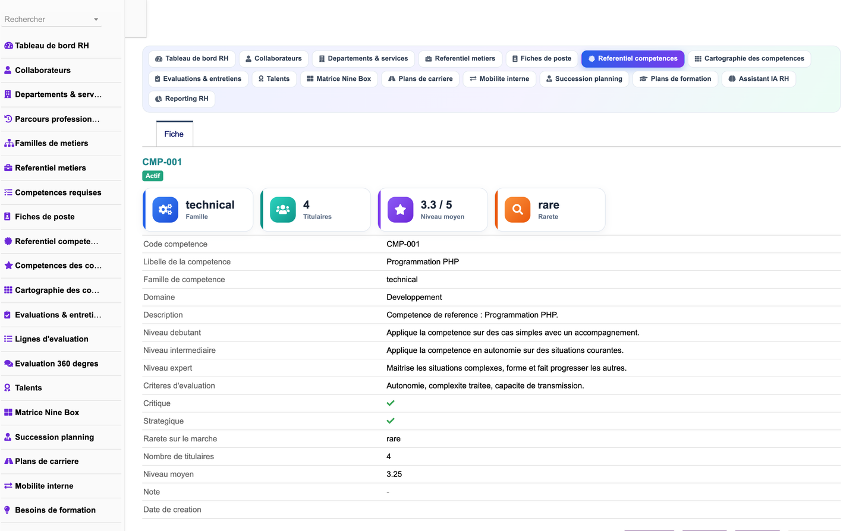The image size is (859, 531).
Task: Click the Familles de metiers sidebar hierarchy icon
Action: tap(9, 143)
